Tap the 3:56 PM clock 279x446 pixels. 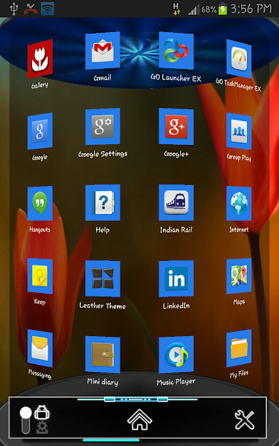[251, 9]
